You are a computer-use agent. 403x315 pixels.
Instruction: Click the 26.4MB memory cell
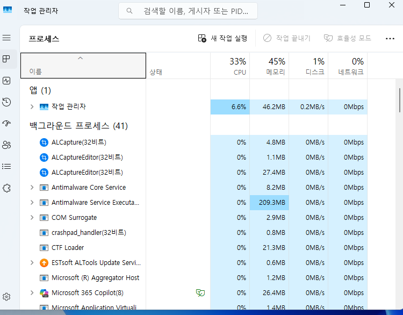[x=269, y=293]
